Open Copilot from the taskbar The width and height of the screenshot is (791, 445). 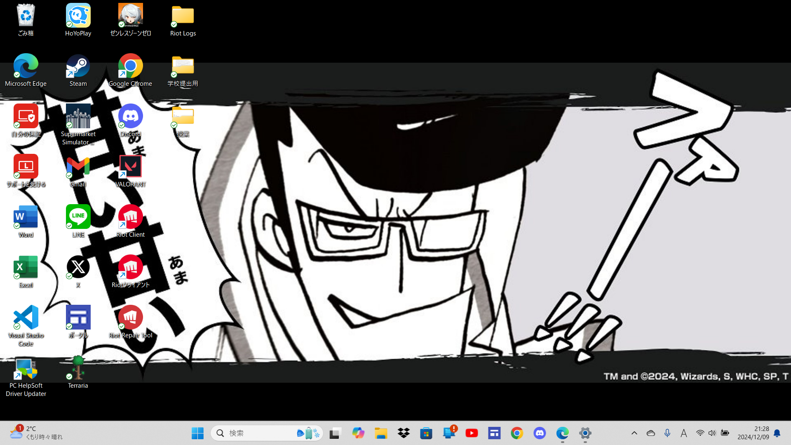[358, 433]
